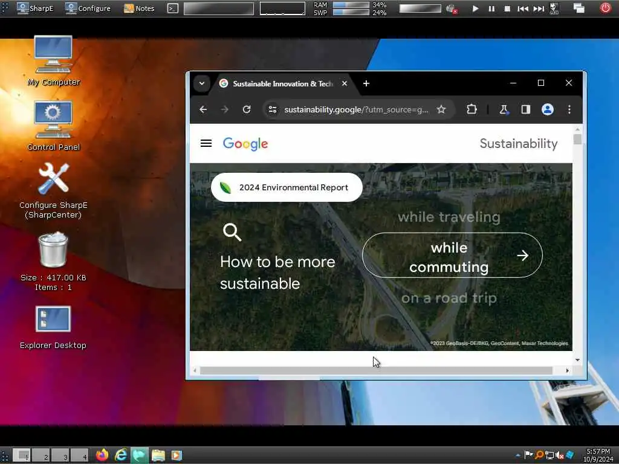619x464 pixels.
Task: Open Chrome extensions puzzle icon
Action: [472, 109]
